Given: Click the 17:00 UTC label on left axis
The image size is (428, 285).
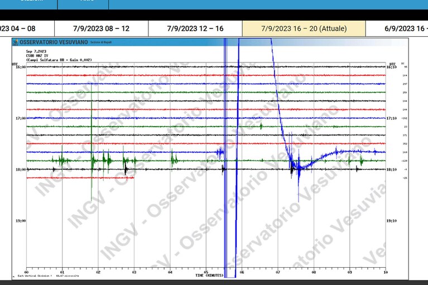Looking at the screenshot, I should [21, 118].
